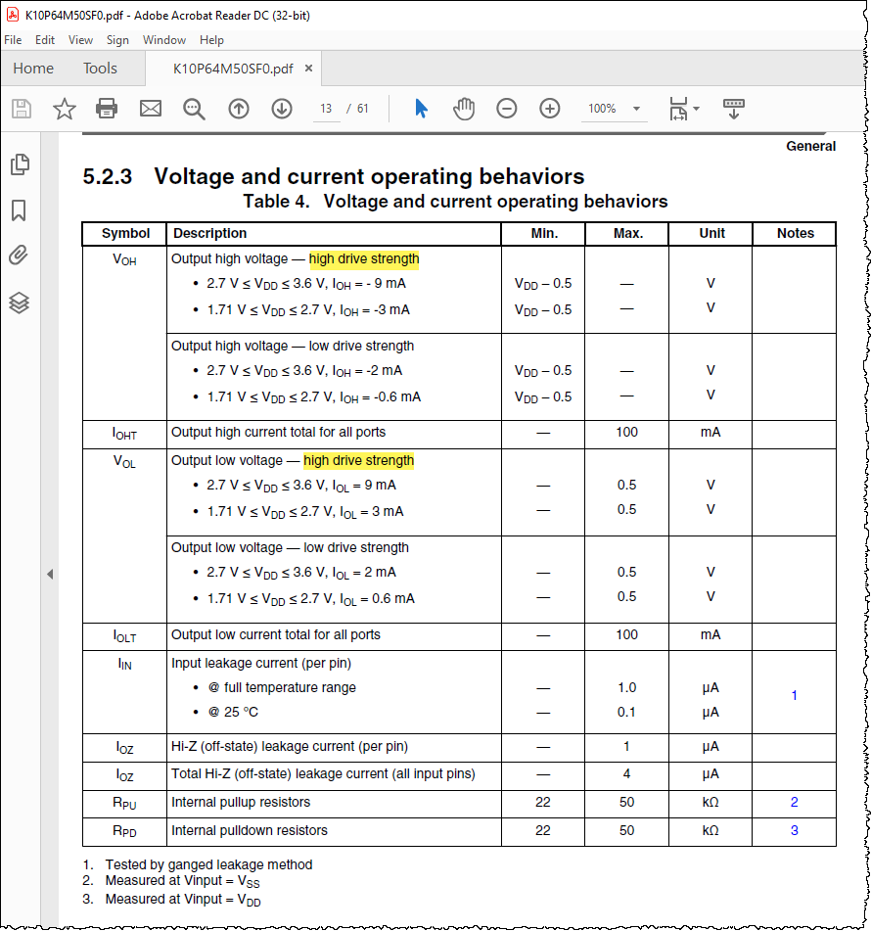This screenshot has height=931, width=871.
Task: Click the page number field showing 13
Action: click(x=326, y=109)
